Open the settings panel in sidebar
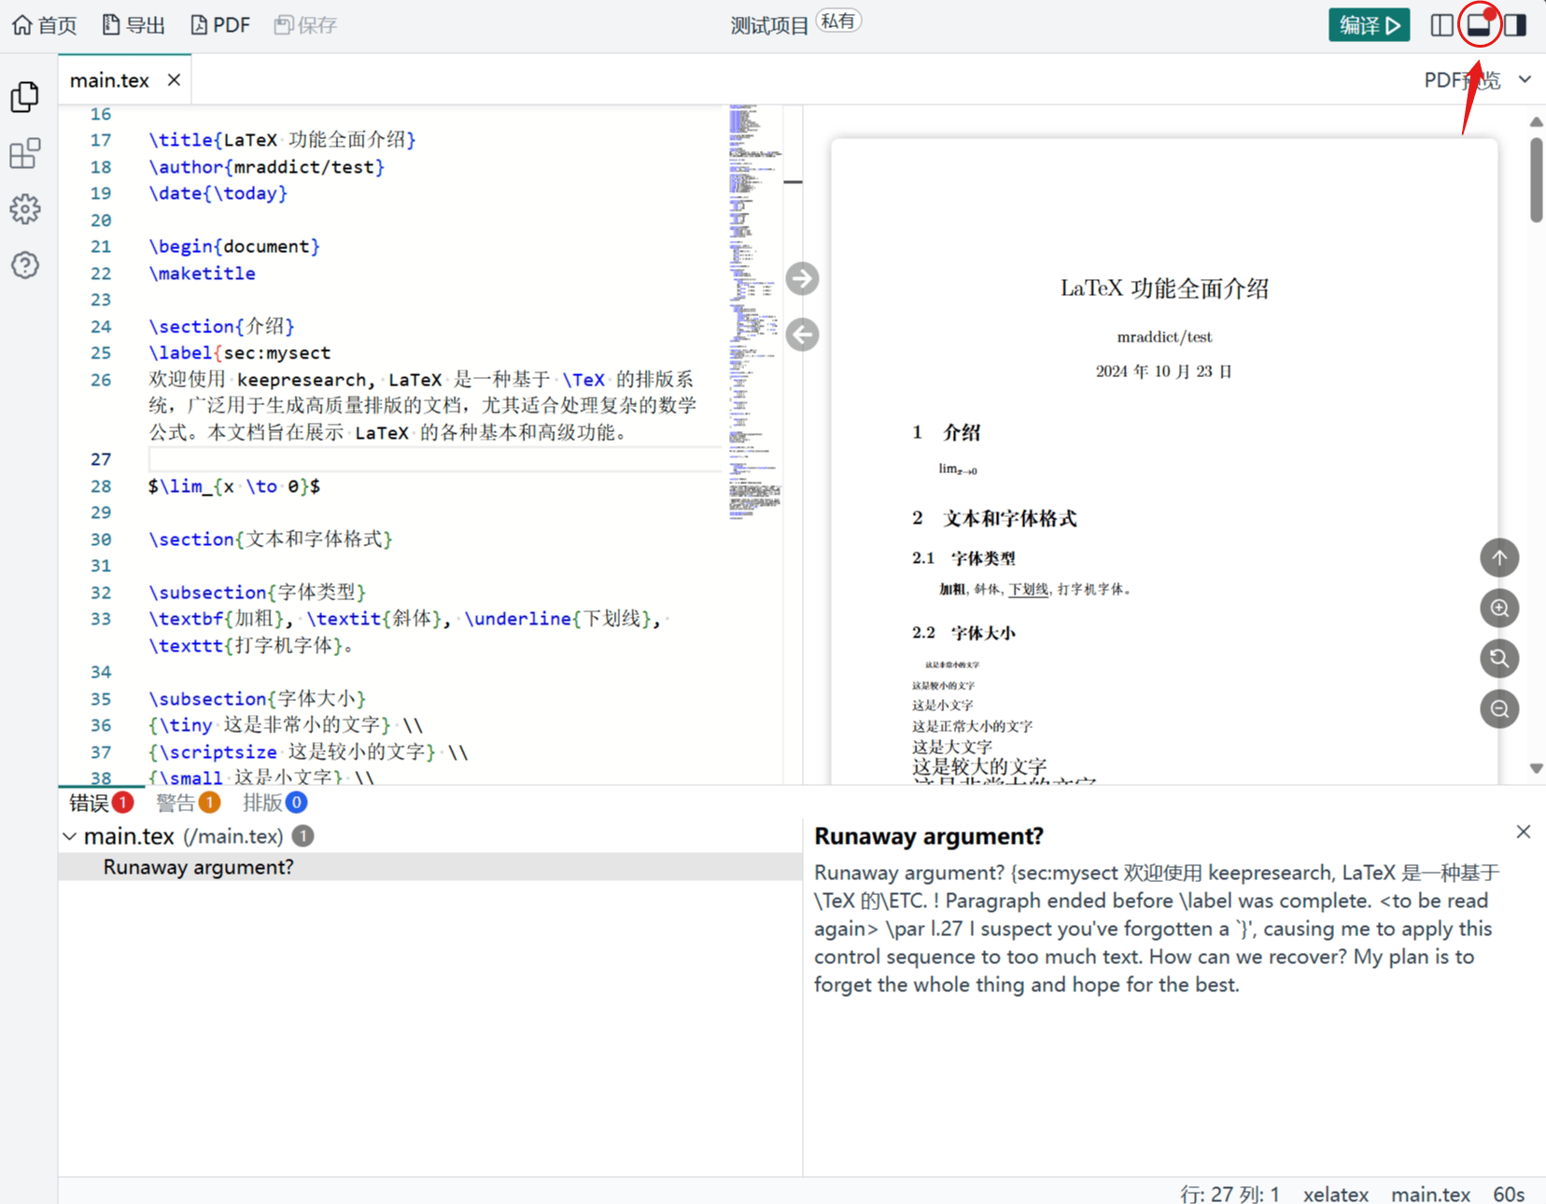 coord(25,209)
